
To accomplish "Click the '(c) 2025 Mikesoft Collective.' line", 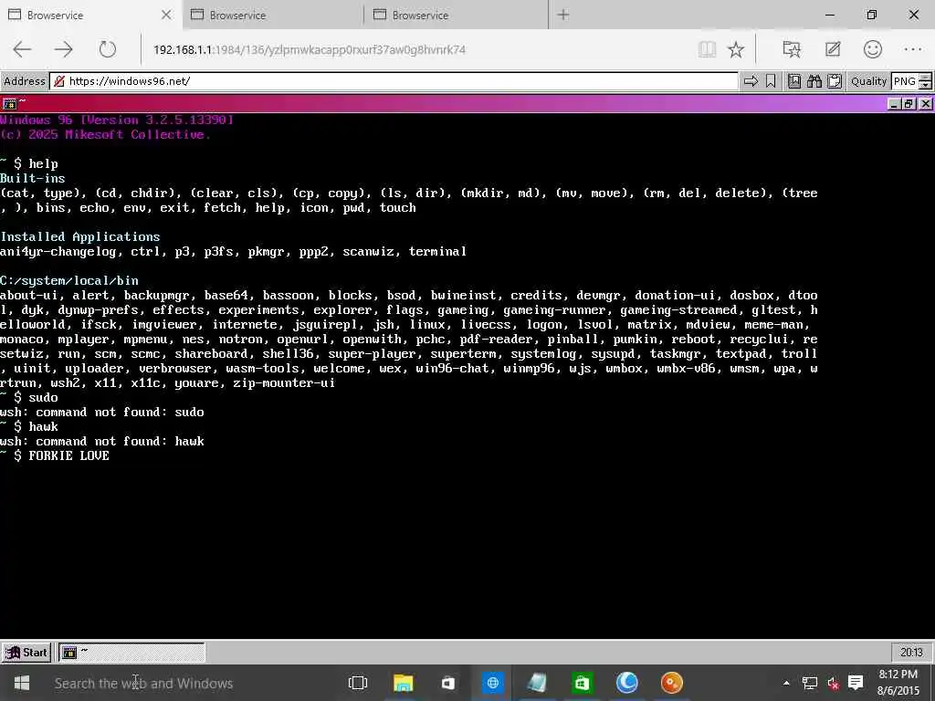I will [106, 135].
